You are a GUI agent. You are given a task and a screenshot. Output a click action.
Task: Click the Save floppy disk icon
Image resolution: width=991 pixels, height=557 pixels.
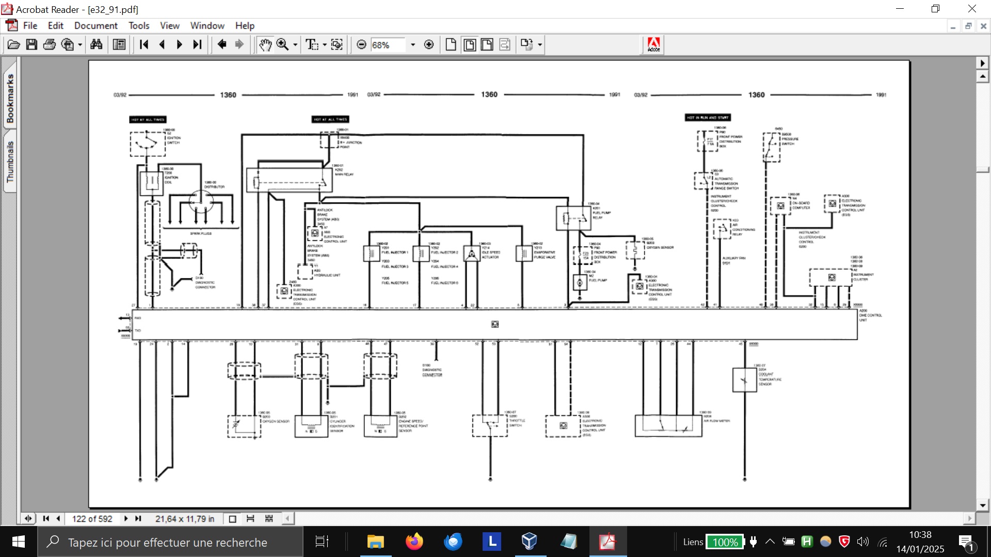31,45
